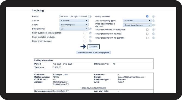
Task: Open the Billing interval All dropdown
Action: [74, 29]
